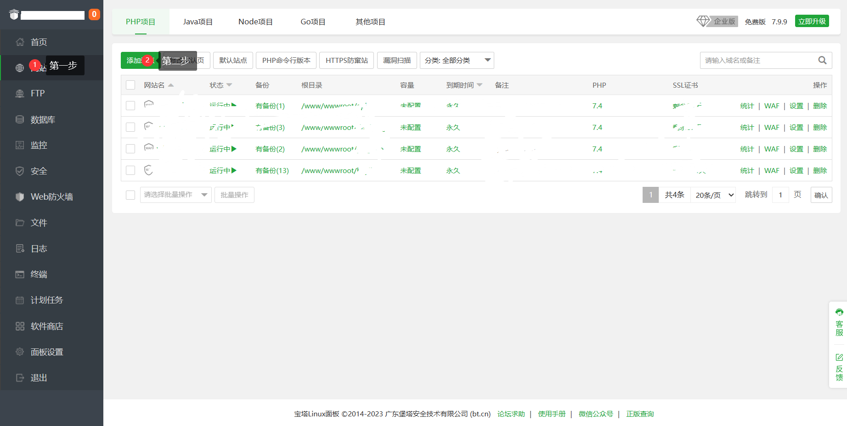Click the 跳转到 page number field
The image size is (847, 426).
coord(780,195)
